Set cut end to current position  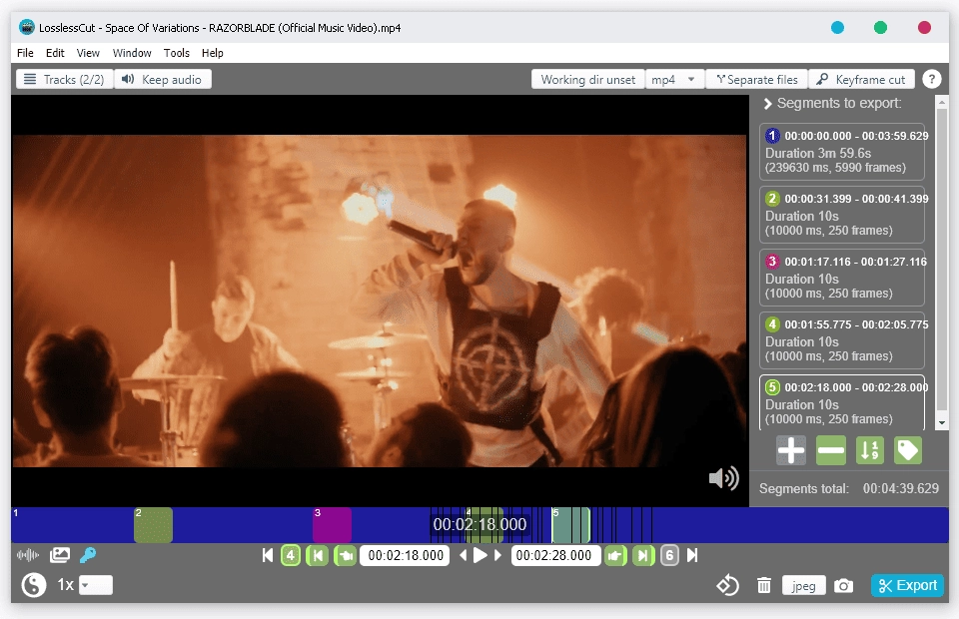615,555
